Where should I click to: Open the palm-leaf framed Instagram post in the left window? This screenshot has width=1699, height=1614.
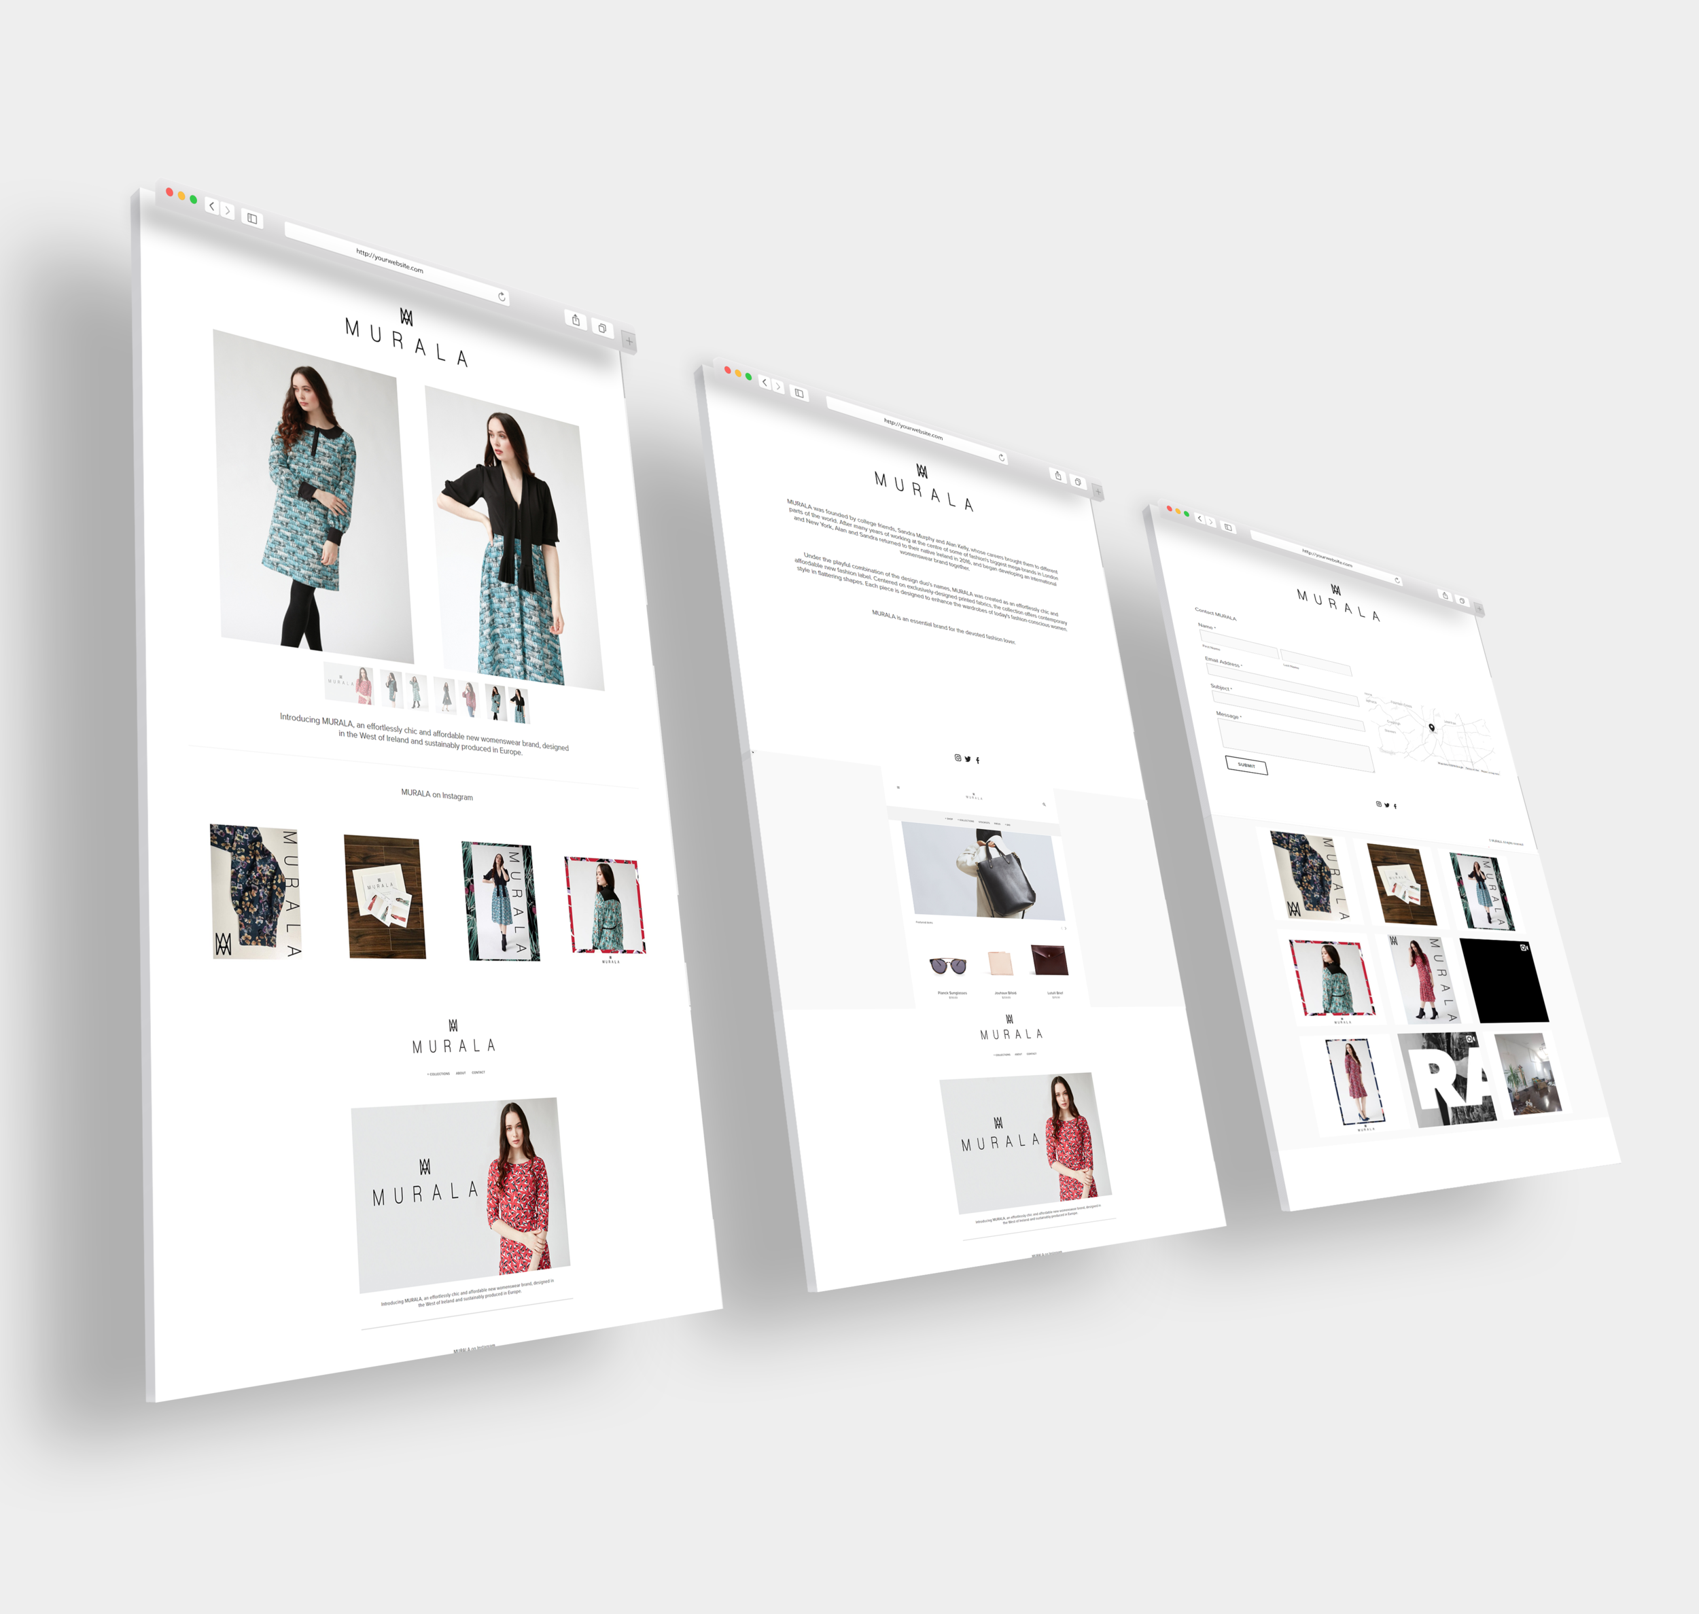[501, 902]
